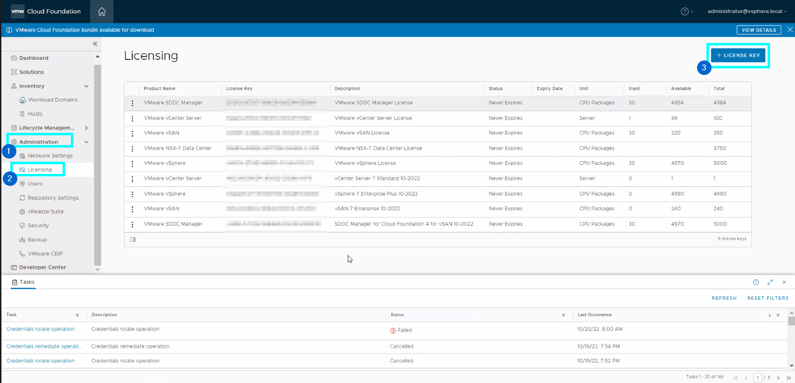The height and width of the screenshot is (383, 795).
Task: Open Hosts under Inventory
Action: tap(35, 114)
